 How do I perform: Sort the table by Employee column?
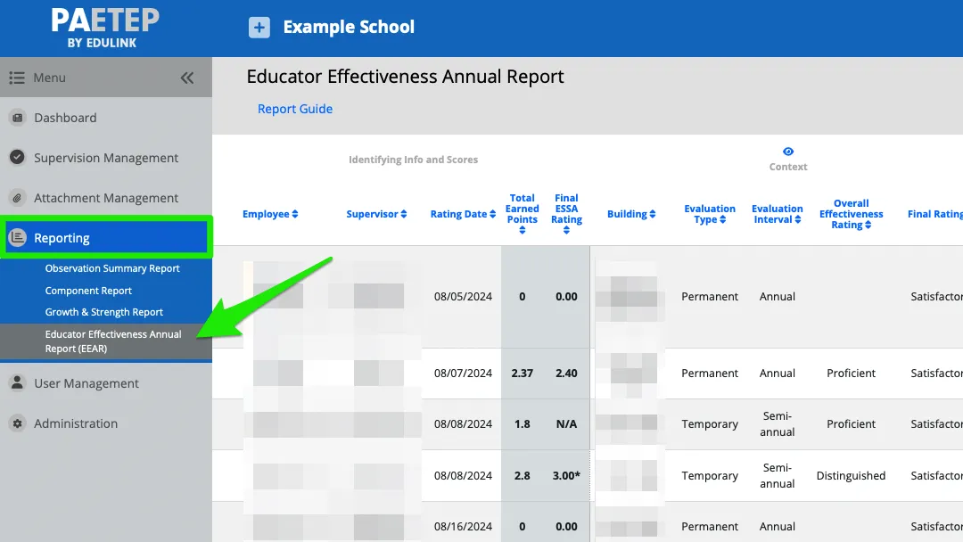click(x=270, y=214)
